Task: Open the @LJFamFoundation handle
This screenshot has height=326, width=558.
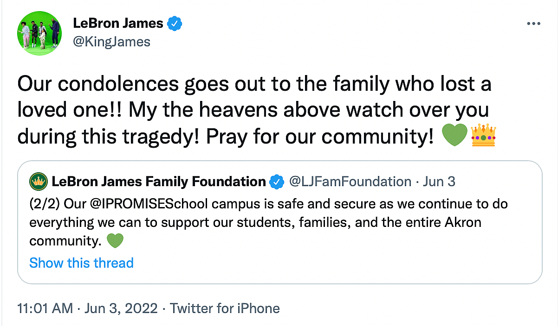Action: pyautogui.click(x=350, y=182)
